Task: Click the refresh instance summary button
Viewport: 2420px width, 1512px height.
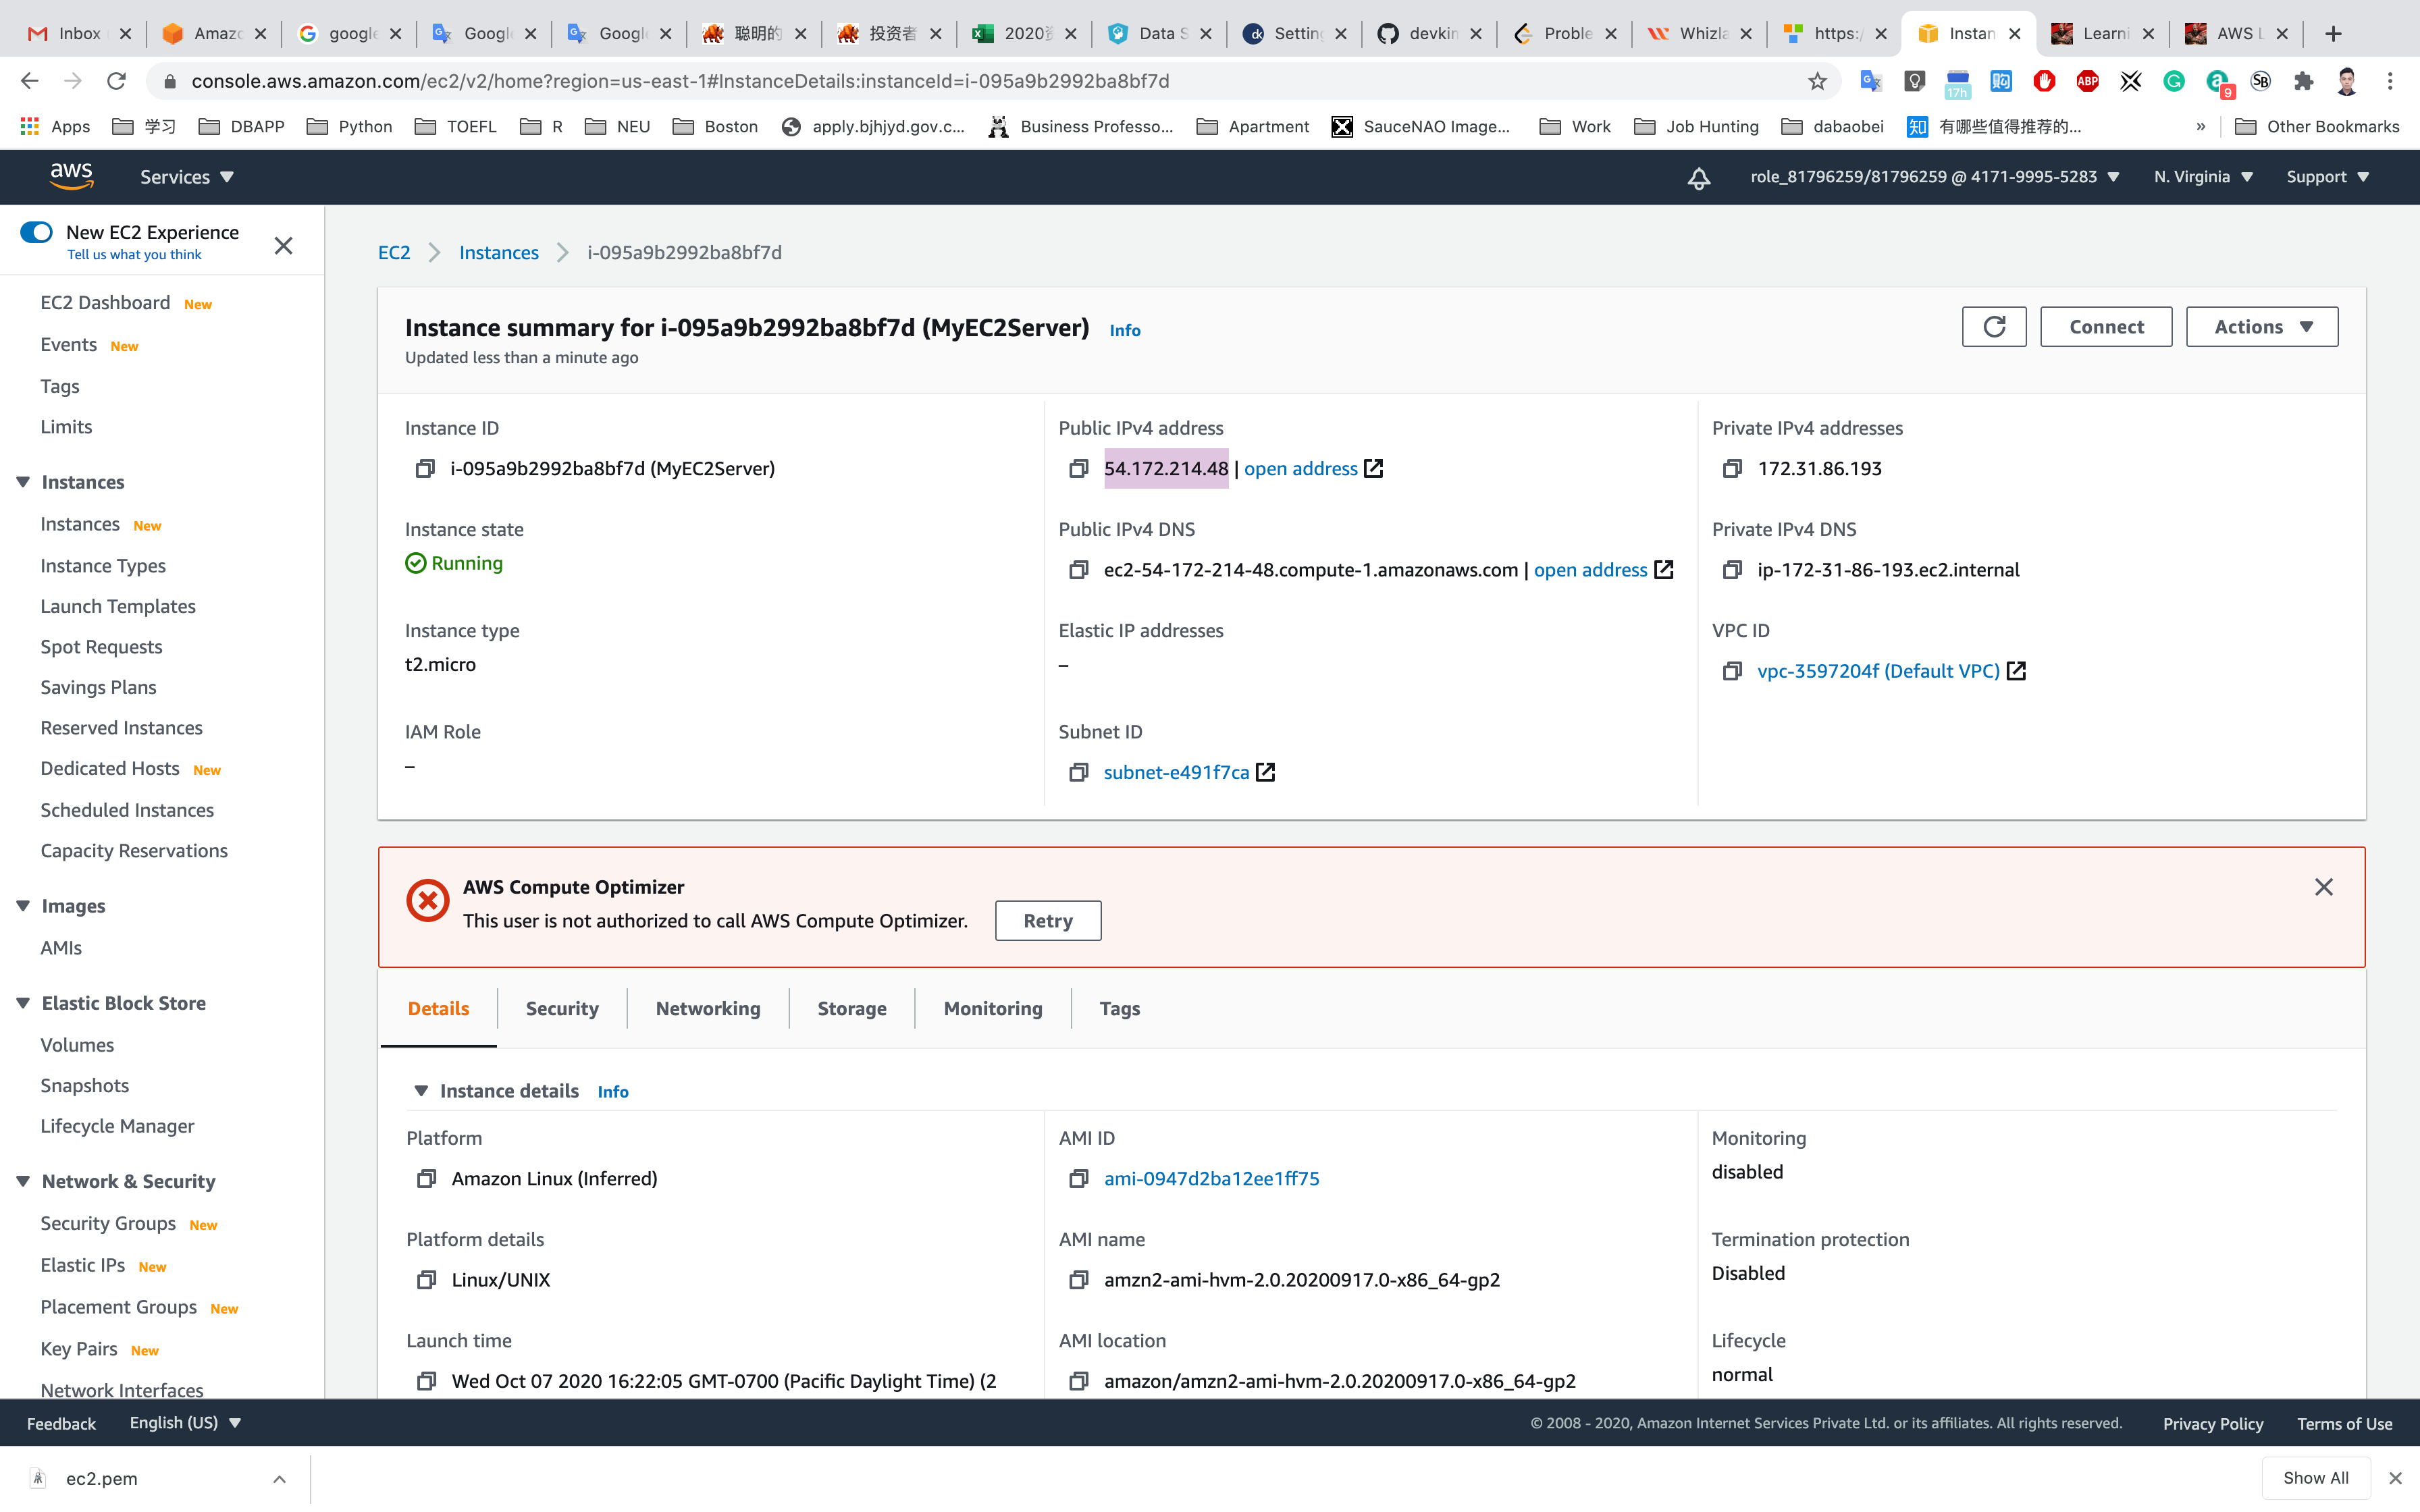Action: (x=1993, y=327)
